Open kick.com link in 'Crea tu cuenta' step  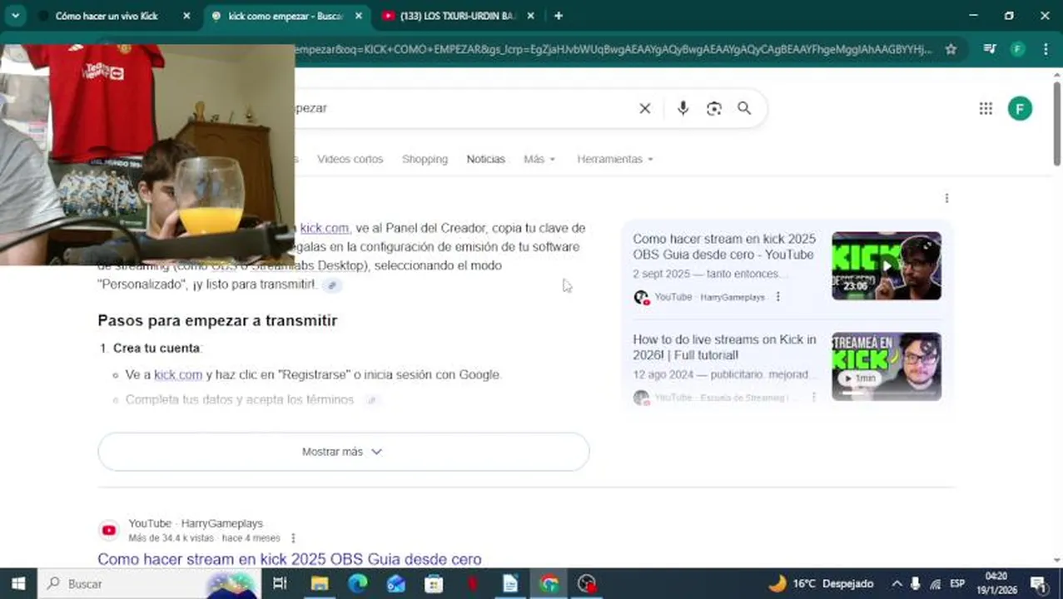(178, 374)
